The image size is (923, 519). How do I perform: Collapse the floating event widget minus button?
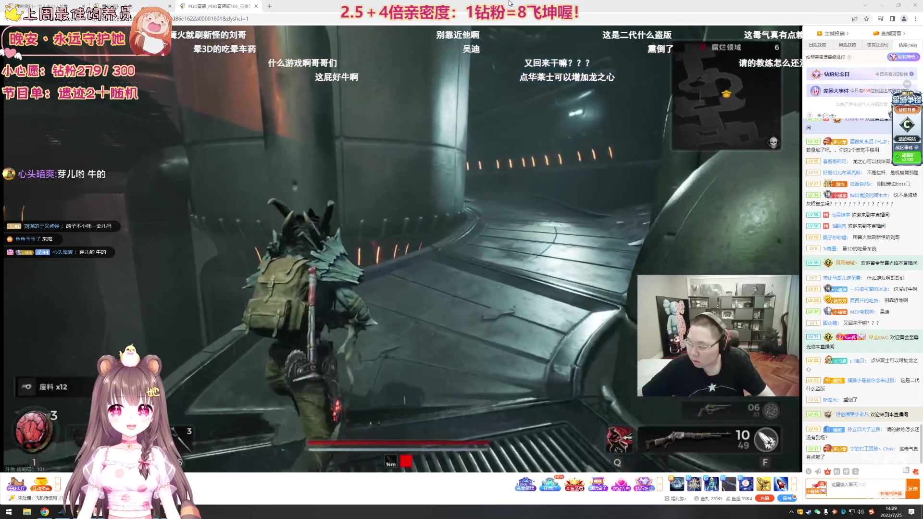(907, 84)
